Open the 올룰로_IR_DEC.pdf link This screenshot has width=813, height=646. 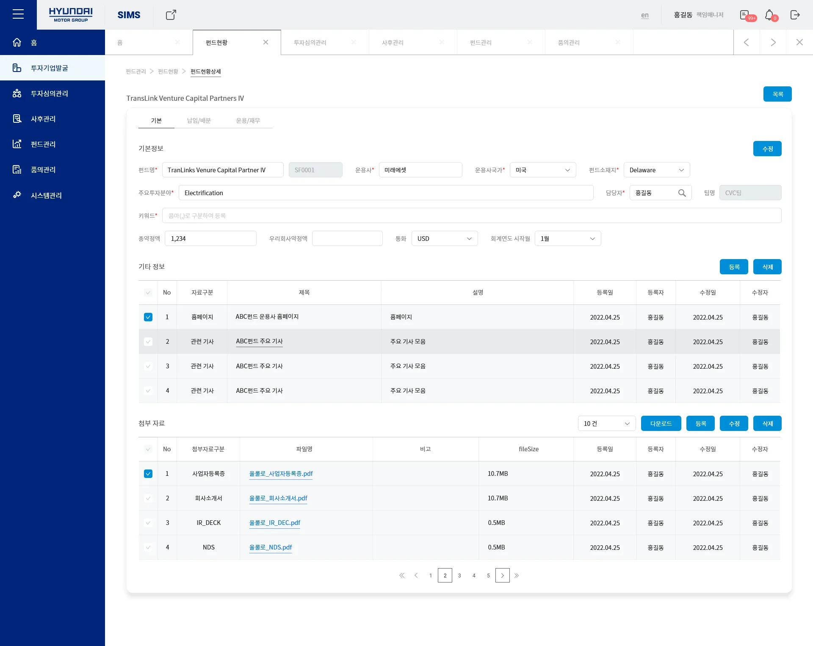[274, 523]
